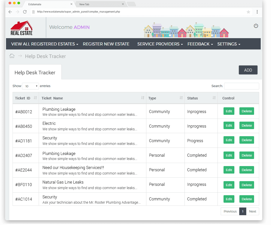
Task: Click the table Search input field
Action: tap(241, 86)
